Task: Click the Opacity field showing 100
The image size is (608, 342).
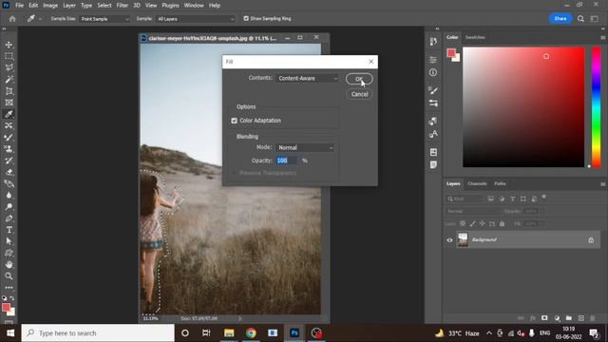Action: click(287, 161)
